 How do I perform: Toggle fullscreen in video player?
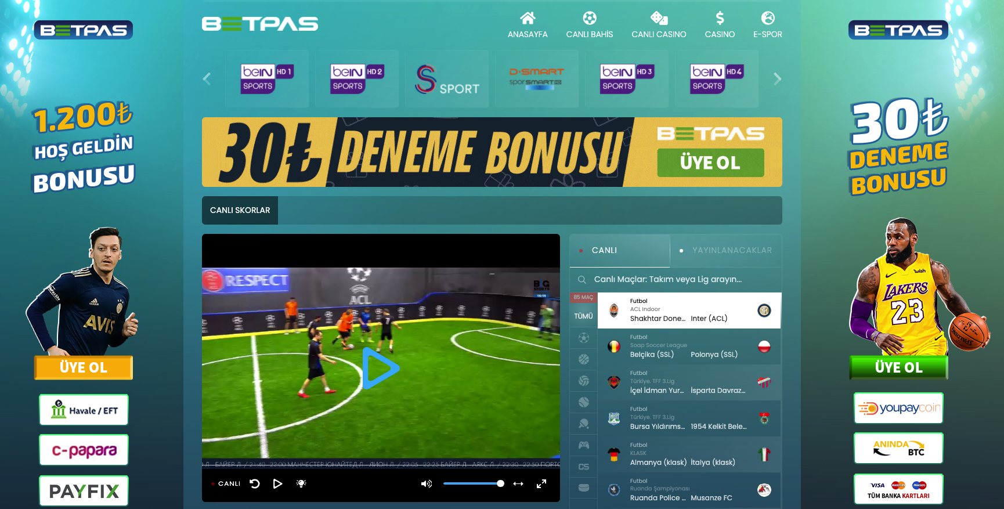tap(541, 483)
